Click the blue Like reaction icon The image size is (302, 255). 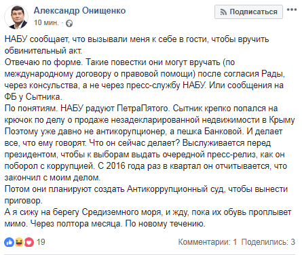(9, 242)
